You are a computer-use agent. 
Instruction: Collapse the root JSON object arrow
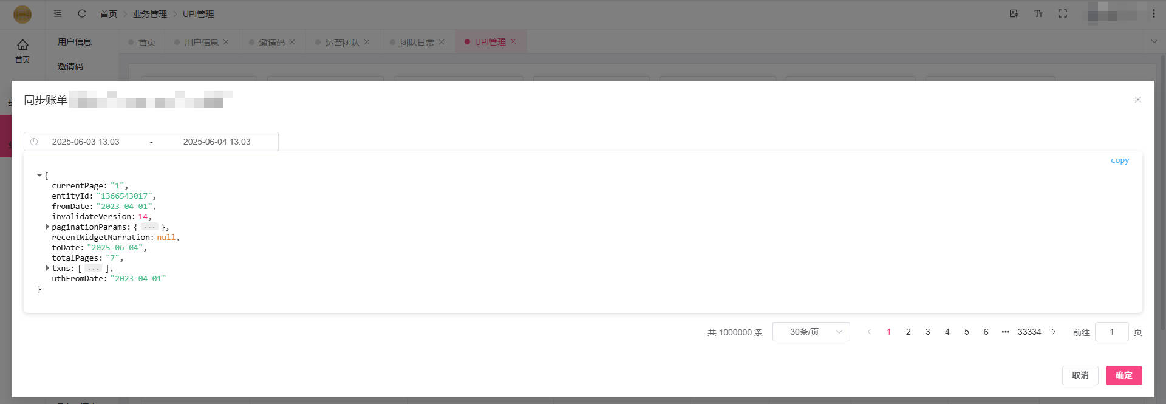point(39,176)
